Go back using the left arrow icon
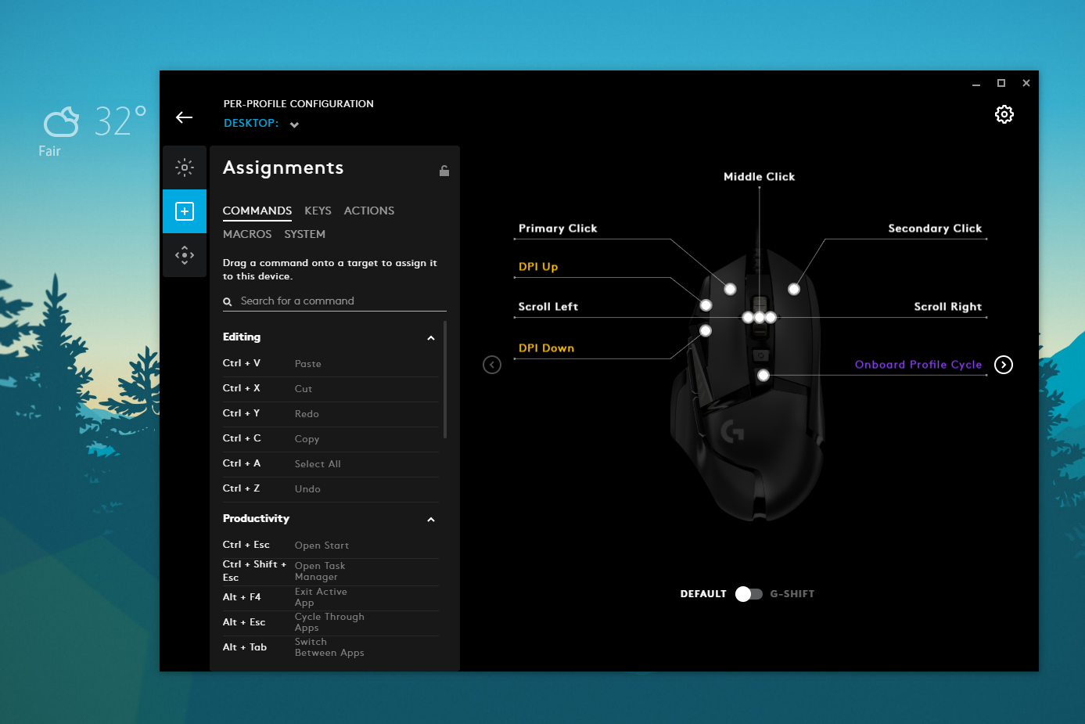 click(185, 117)
